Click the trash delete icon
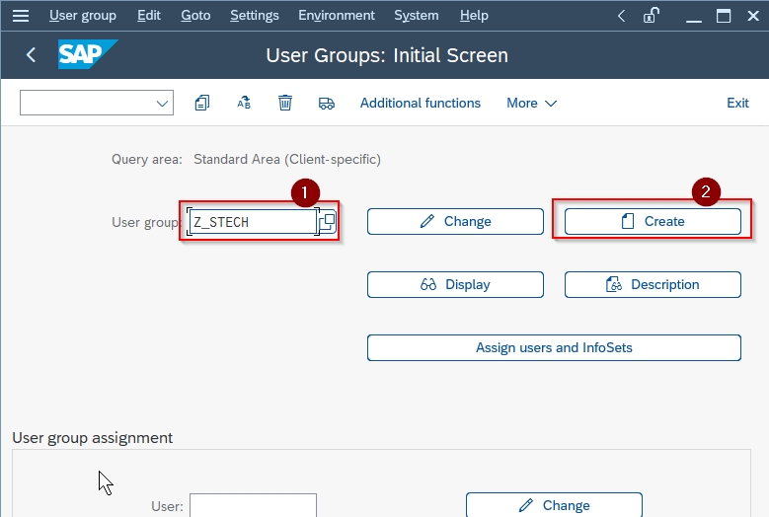Image resolution: width=769 pixels, height=517 pixels. click(x=285, y=103)
